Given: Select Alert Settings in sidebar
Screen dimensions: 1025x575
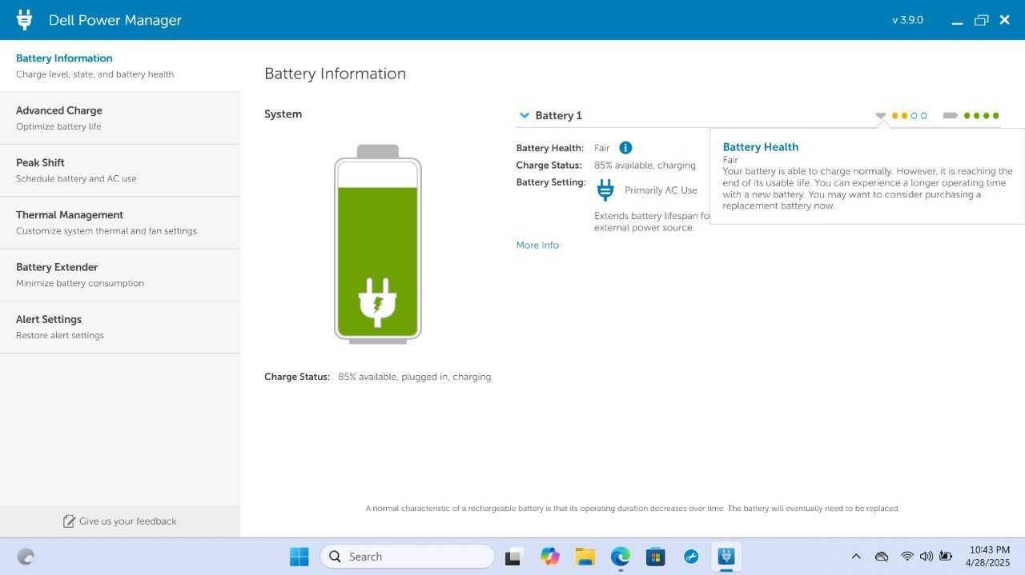Looking at the screenshot, I should [120, 327].
